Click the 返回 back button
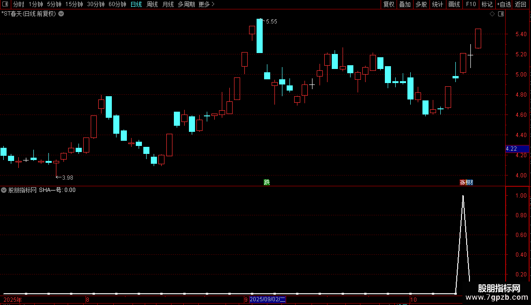The image size is (531, 305). tap(521, 4)
